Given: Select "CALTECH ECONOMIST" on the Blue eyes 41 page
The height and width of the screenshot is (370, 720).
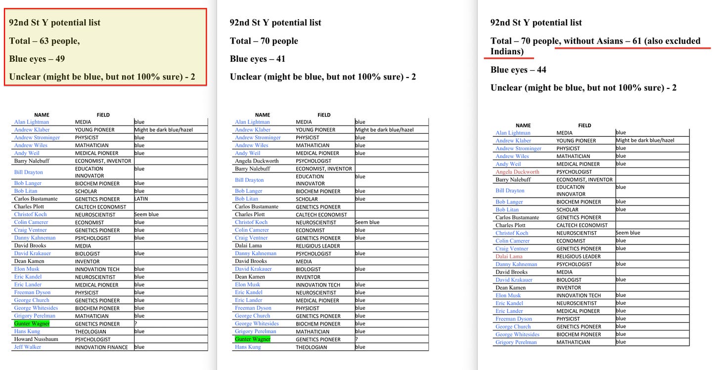Looking at the screenshot, I should pyautogui.click(x=321, y=215).
